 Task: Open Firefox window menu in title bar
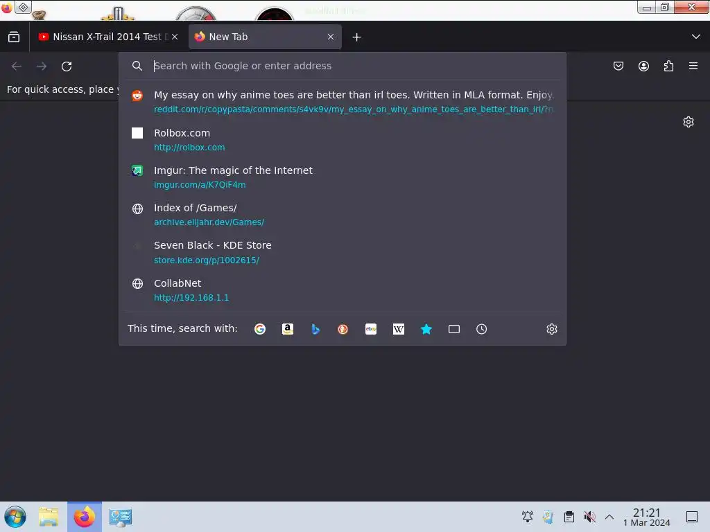tap(6, 7)
